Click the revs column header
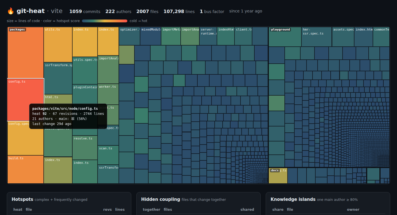 point(107,210)
